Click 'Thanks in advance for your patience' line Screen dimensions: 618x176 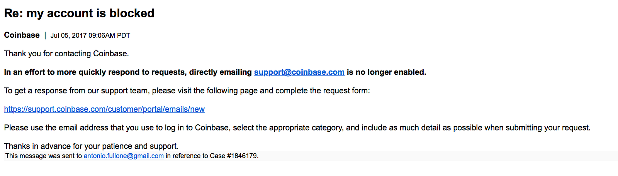(91, 146)
